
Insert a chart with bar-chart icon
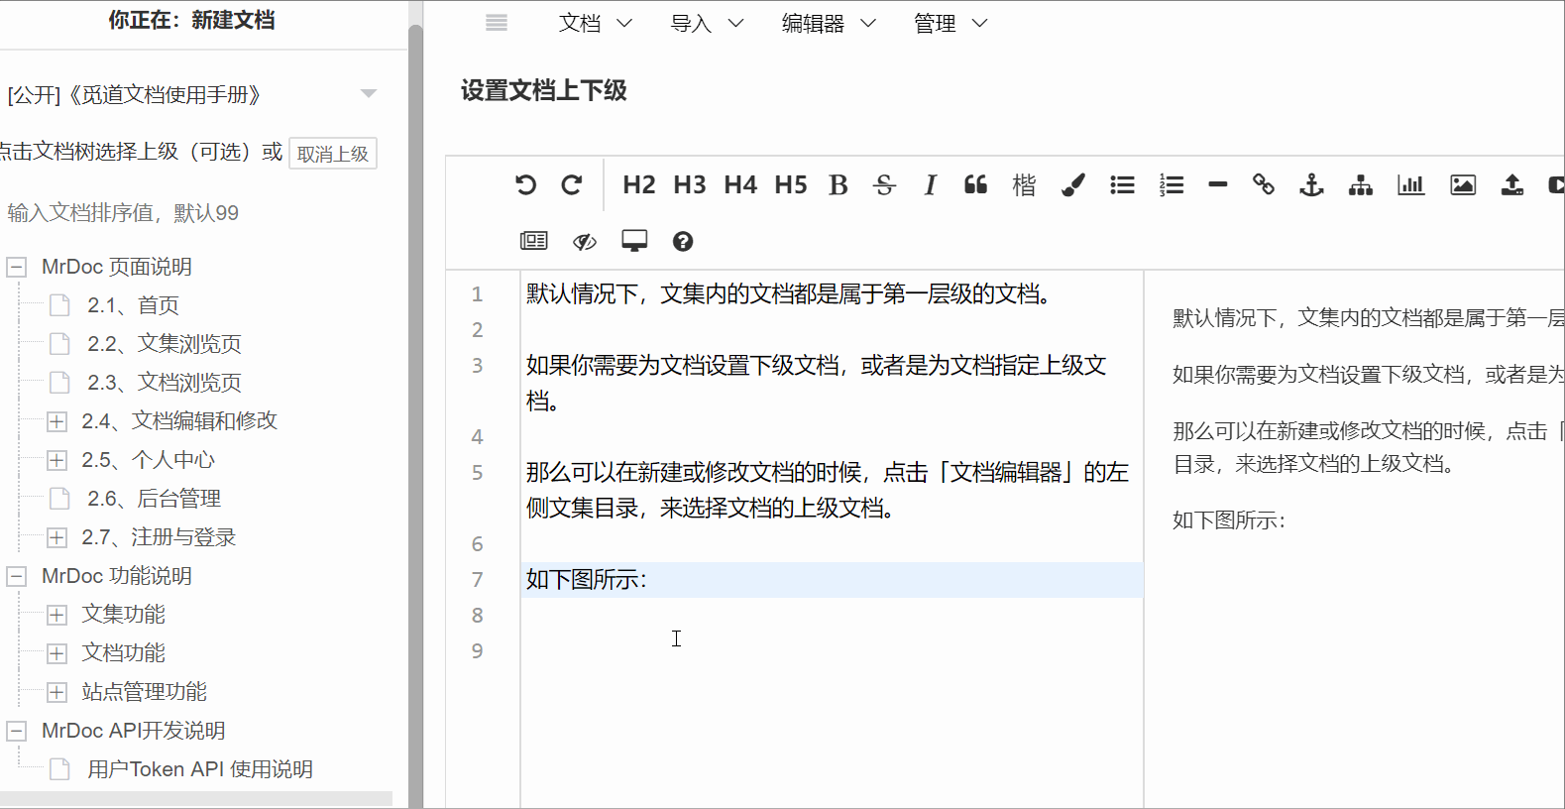click(1410, 185)
